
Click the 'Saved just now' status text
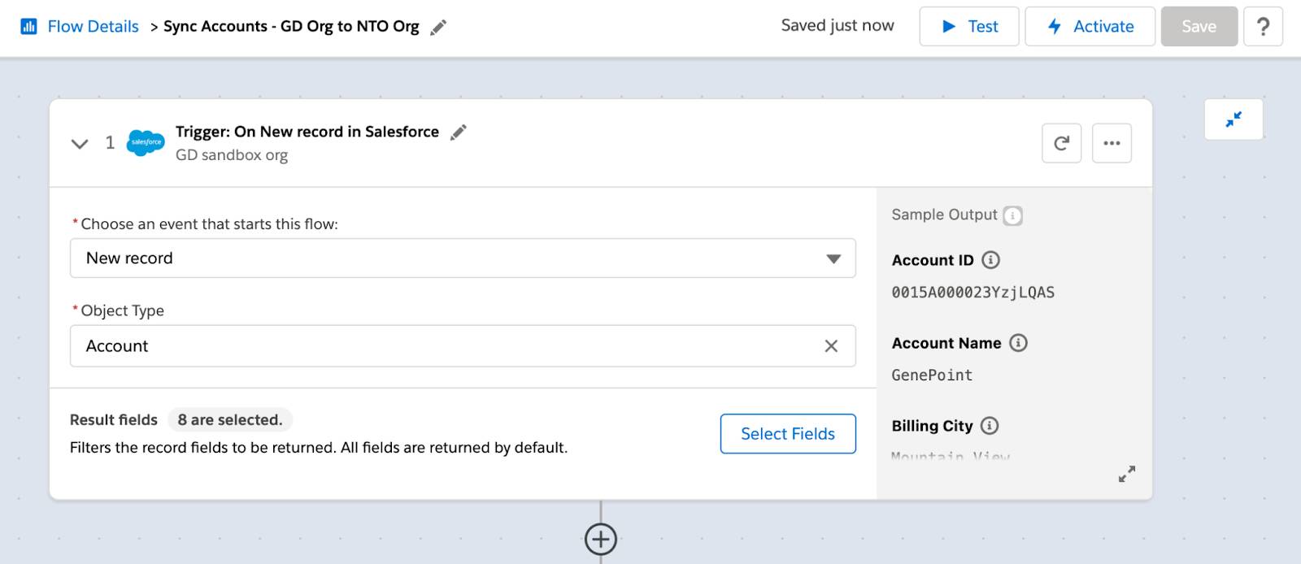(x=838, y=25)
